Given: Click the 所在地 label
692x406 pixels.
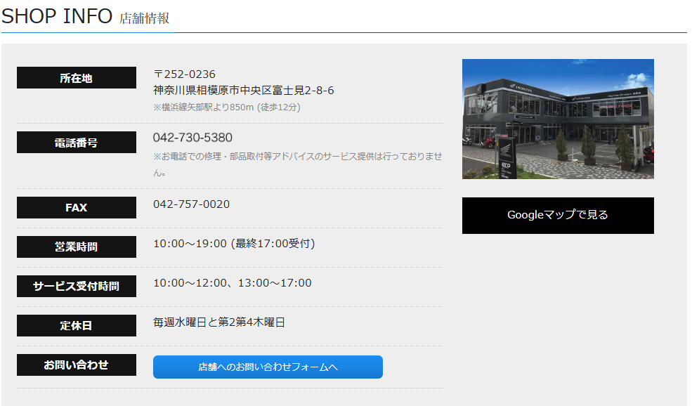Looking at the screenshot, I should click(x=76, y=78).
